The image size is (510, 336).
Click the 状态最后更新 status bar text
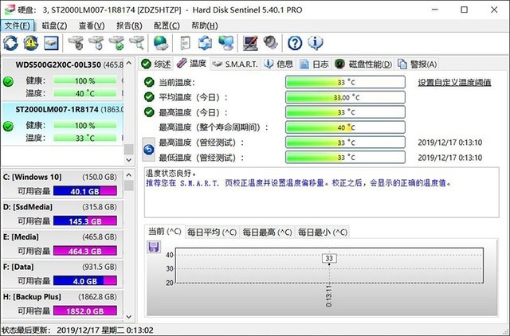pos(77,330)
